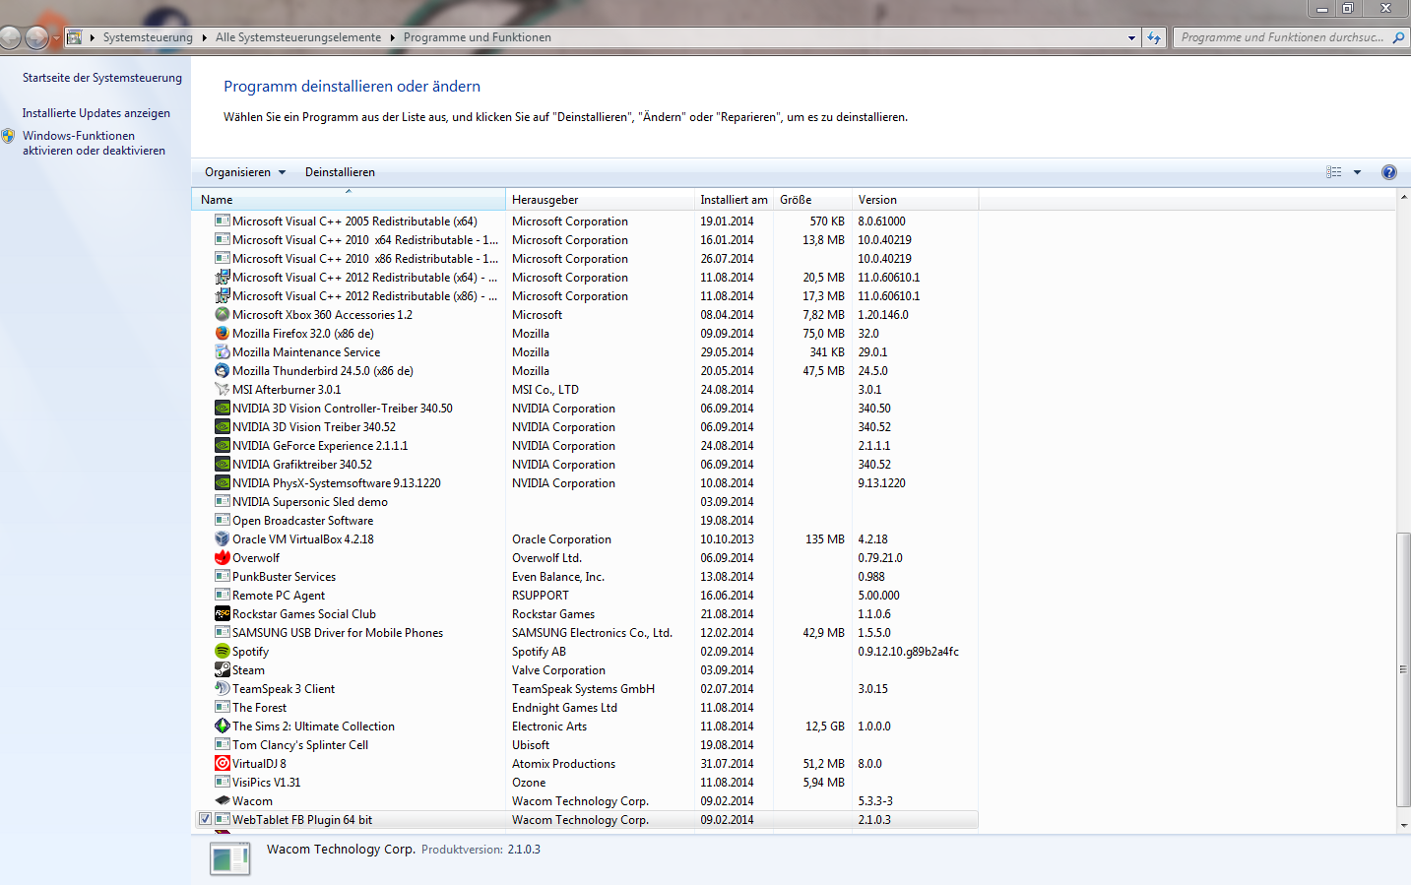Click the Spotify program icon

pyautogui.click(x=223, y=651)
